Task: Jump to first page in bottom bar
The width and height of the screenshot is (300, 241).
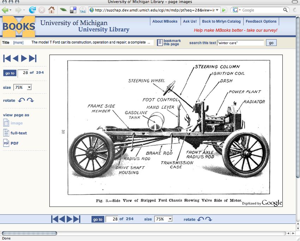Action: [55, 219]
